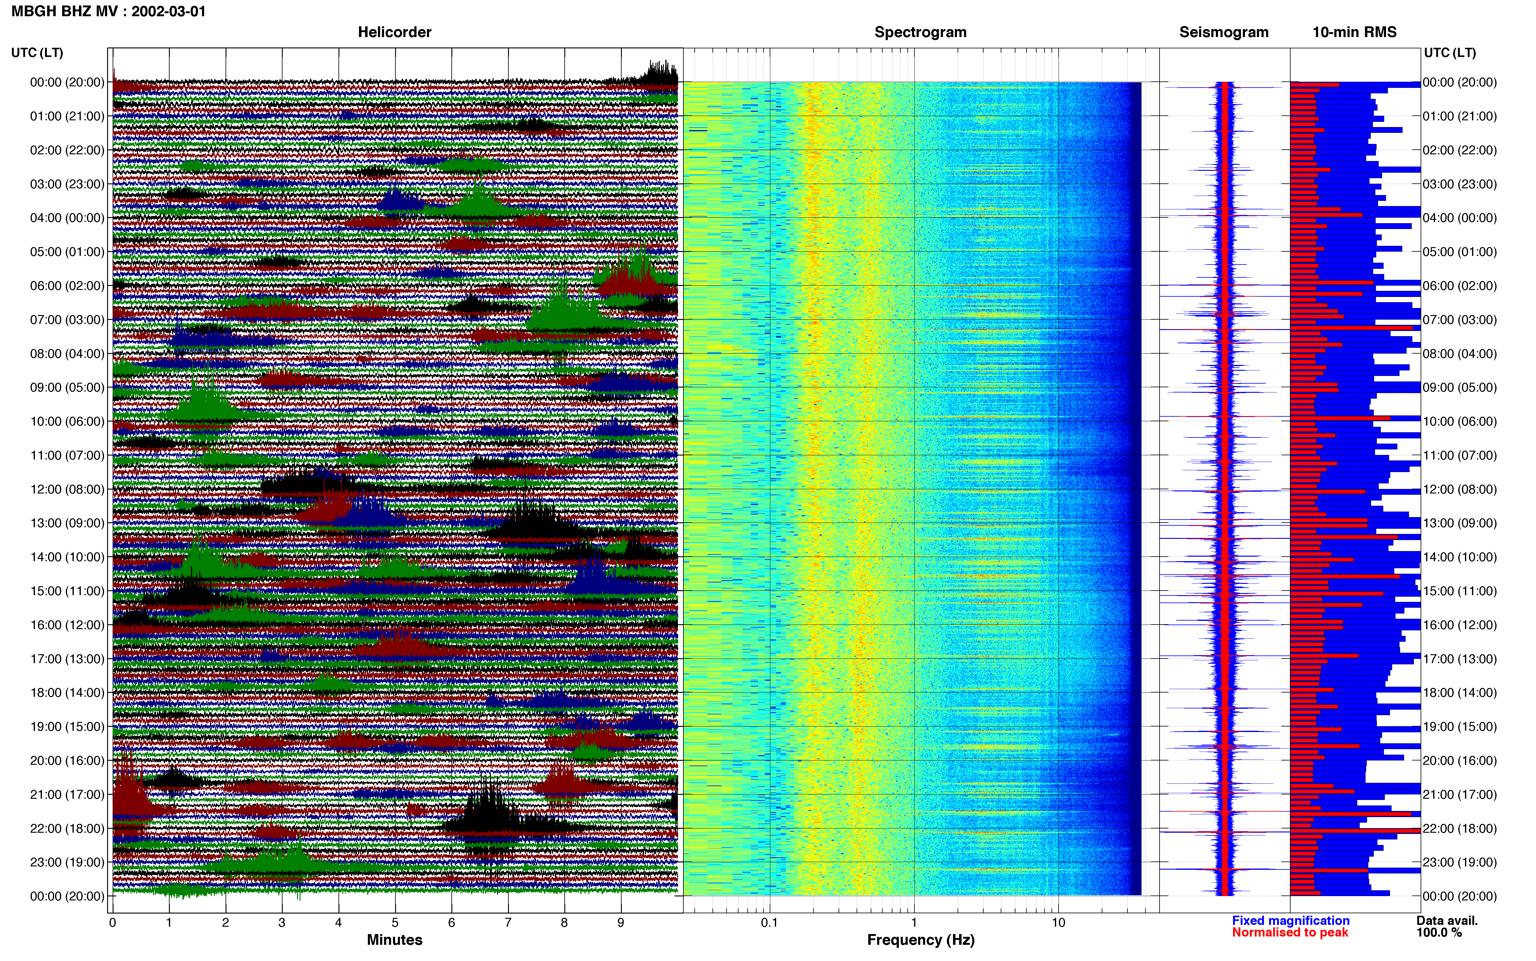
Task: Click left time label '06:00 (02:00)'
Action: [x=67, y=286]
